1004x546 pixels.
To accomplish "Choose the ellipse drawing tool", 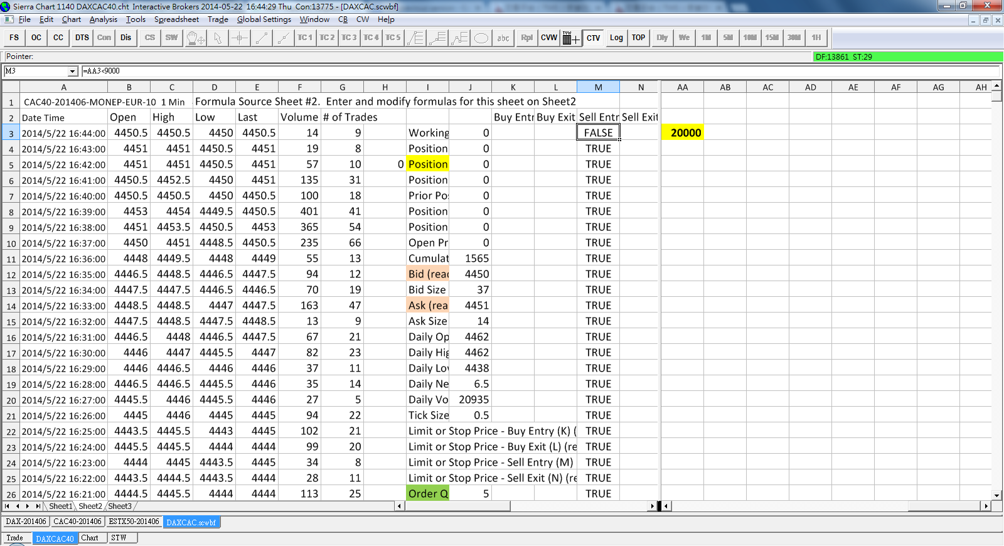I will [x=481, y=38].
